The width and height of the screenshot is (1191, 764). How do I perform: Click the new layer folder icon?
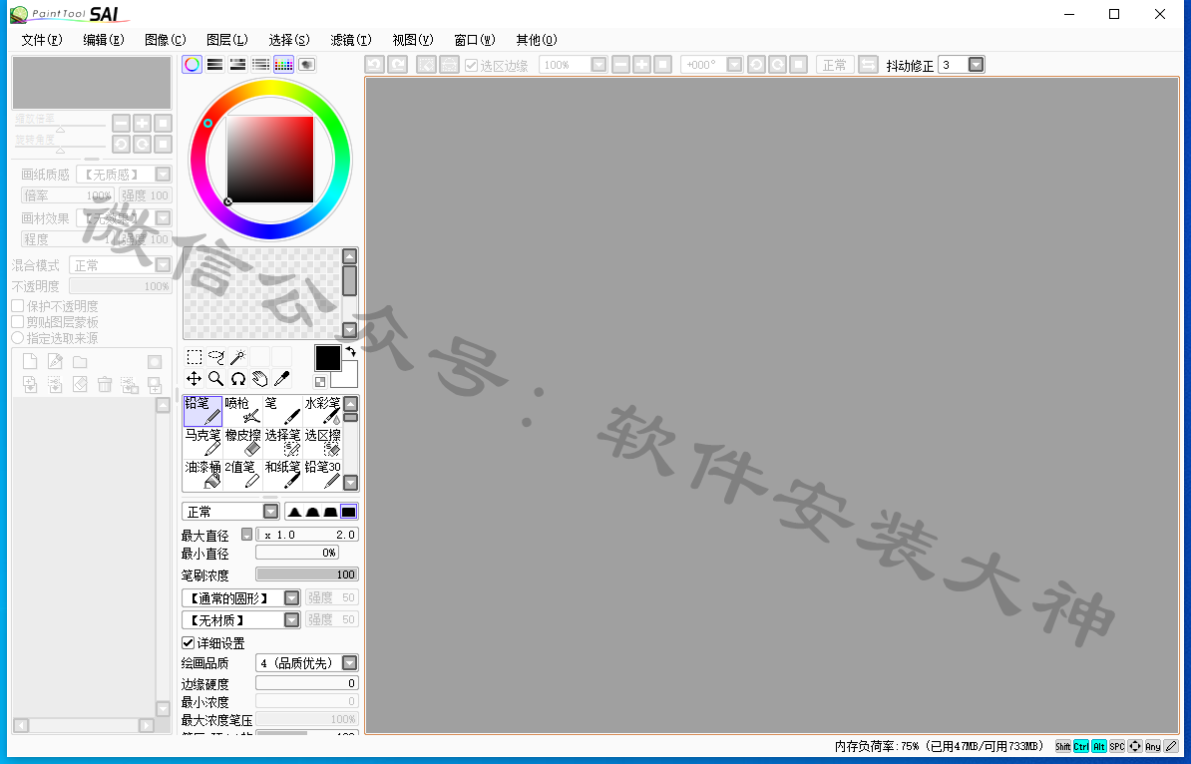click(x=80, y=362)
